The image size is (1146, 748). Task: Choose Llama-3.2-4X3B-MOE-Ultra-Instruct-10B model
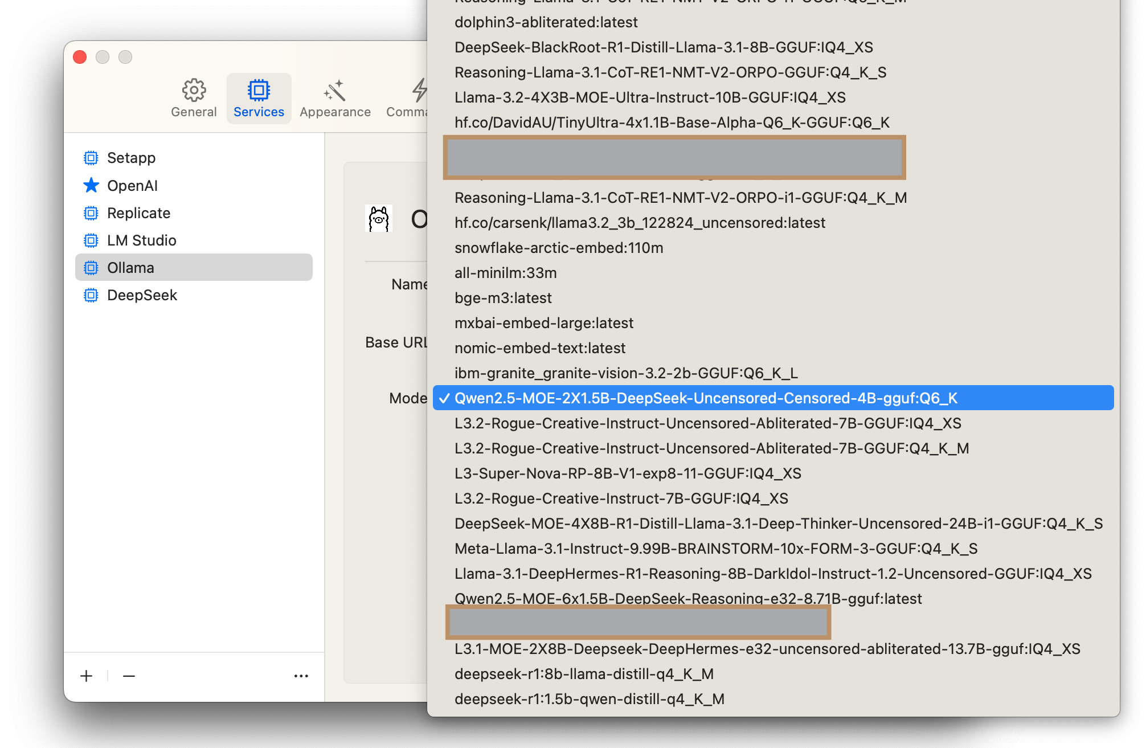point(773,97)
